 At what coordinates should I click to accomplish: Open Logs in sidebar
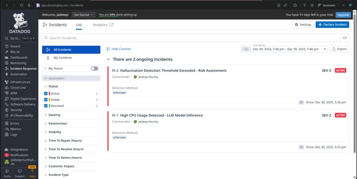pos(14,135)
